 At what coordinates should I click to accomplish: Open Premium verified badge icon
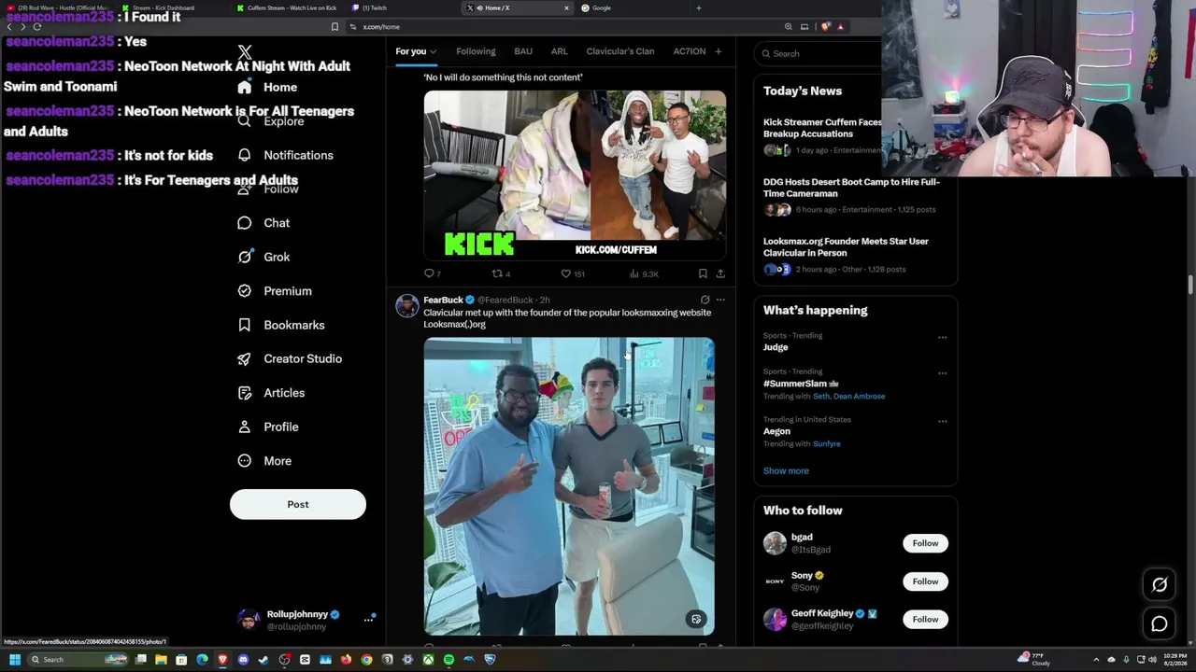[245, 291]
